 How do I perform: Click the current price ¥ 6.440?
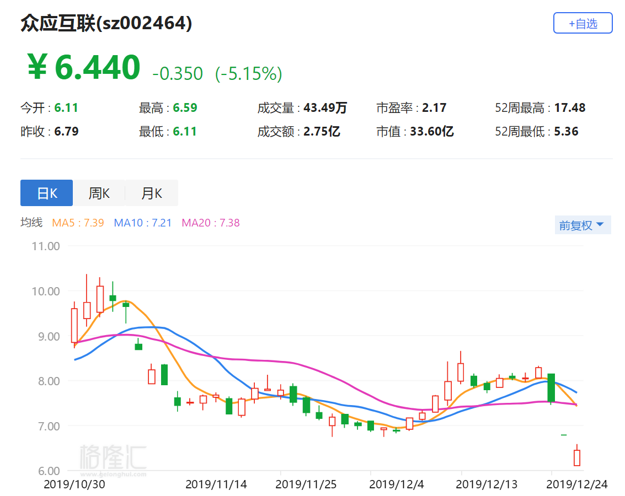pyautogui.click(x=84, y=67)
